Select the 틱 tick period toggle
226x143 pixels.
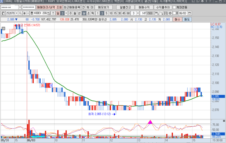point(93,13)
